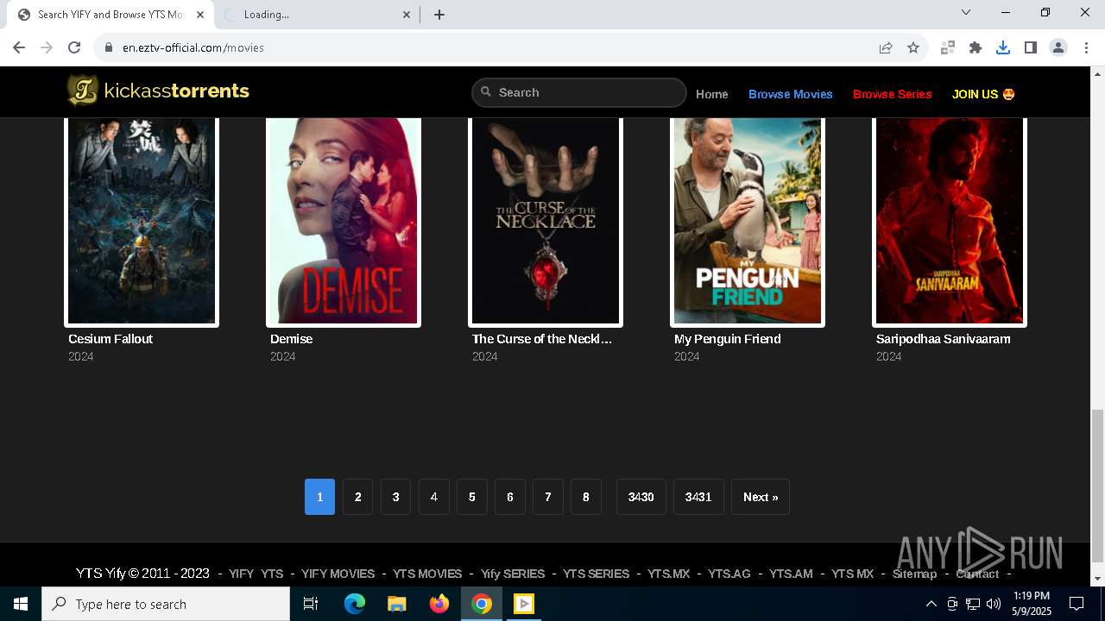Click the Yify SERIES footer link
The width and height of the screenshot is (1105, 621).
[x=513, y=574]
